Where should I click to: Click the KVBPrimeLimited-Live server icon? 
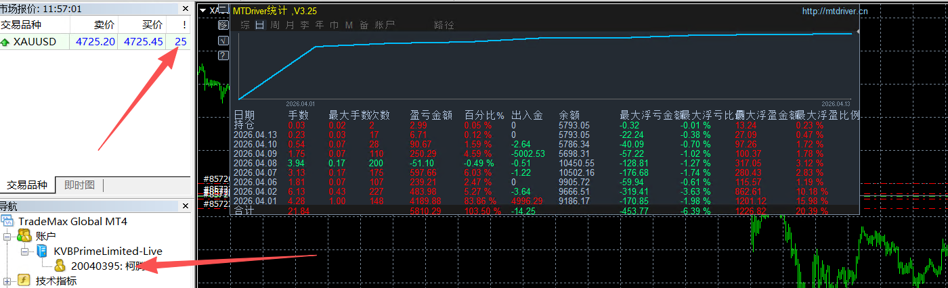pyautogui.click(x=41, y=251)
